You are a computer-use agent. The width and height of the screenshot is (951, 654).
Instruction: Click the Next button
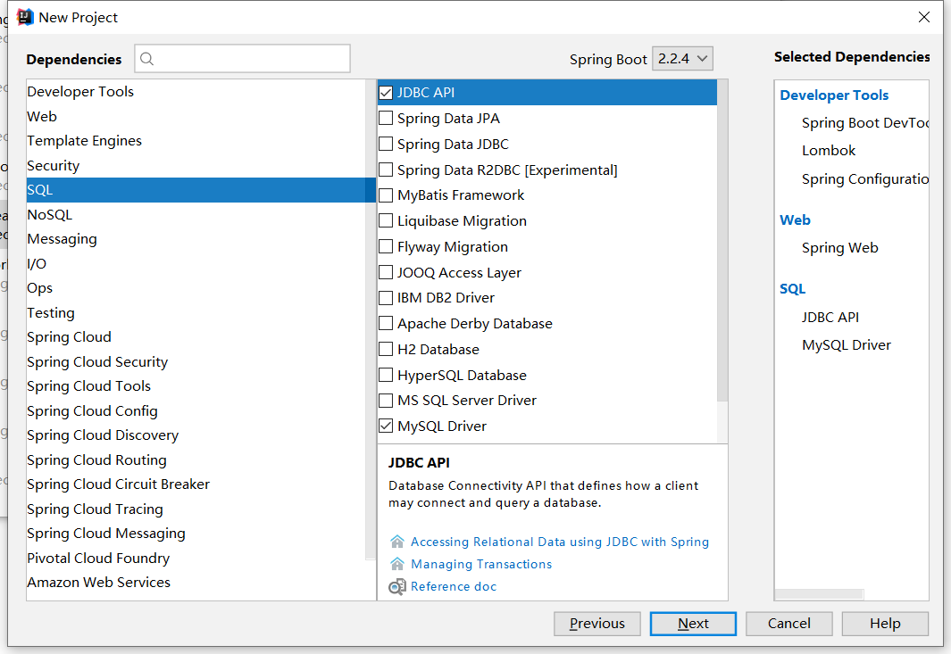[x=693, y=624]
